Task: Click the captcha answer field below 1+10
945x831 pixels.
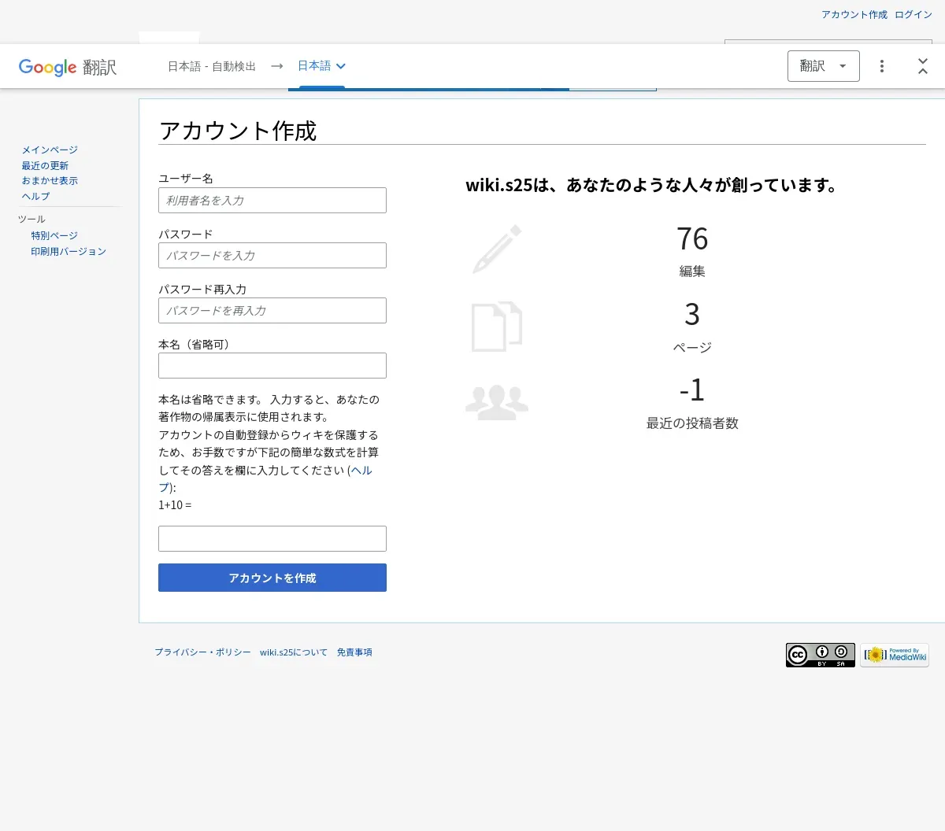Action: click(x=272, y=539)
